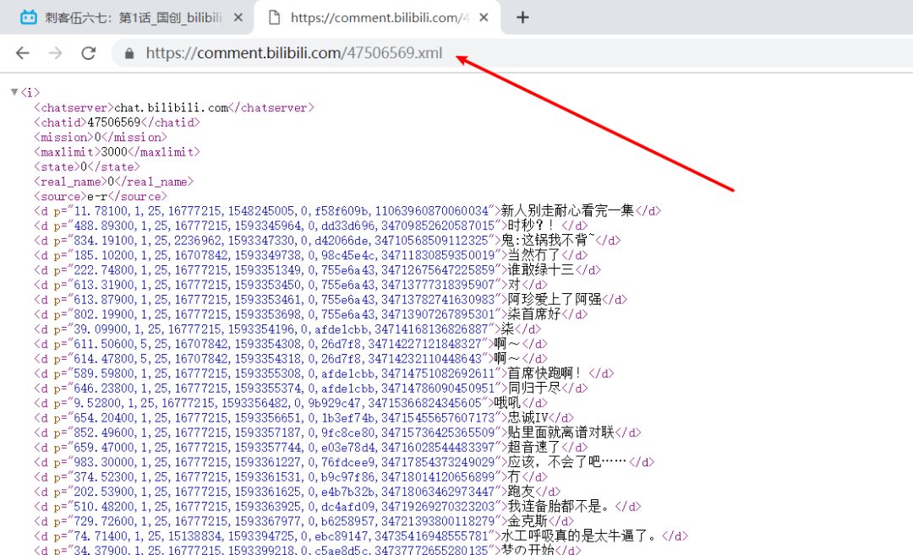Click danmaku text 哦吼
The image size is (913, 555).
[508, 403]
